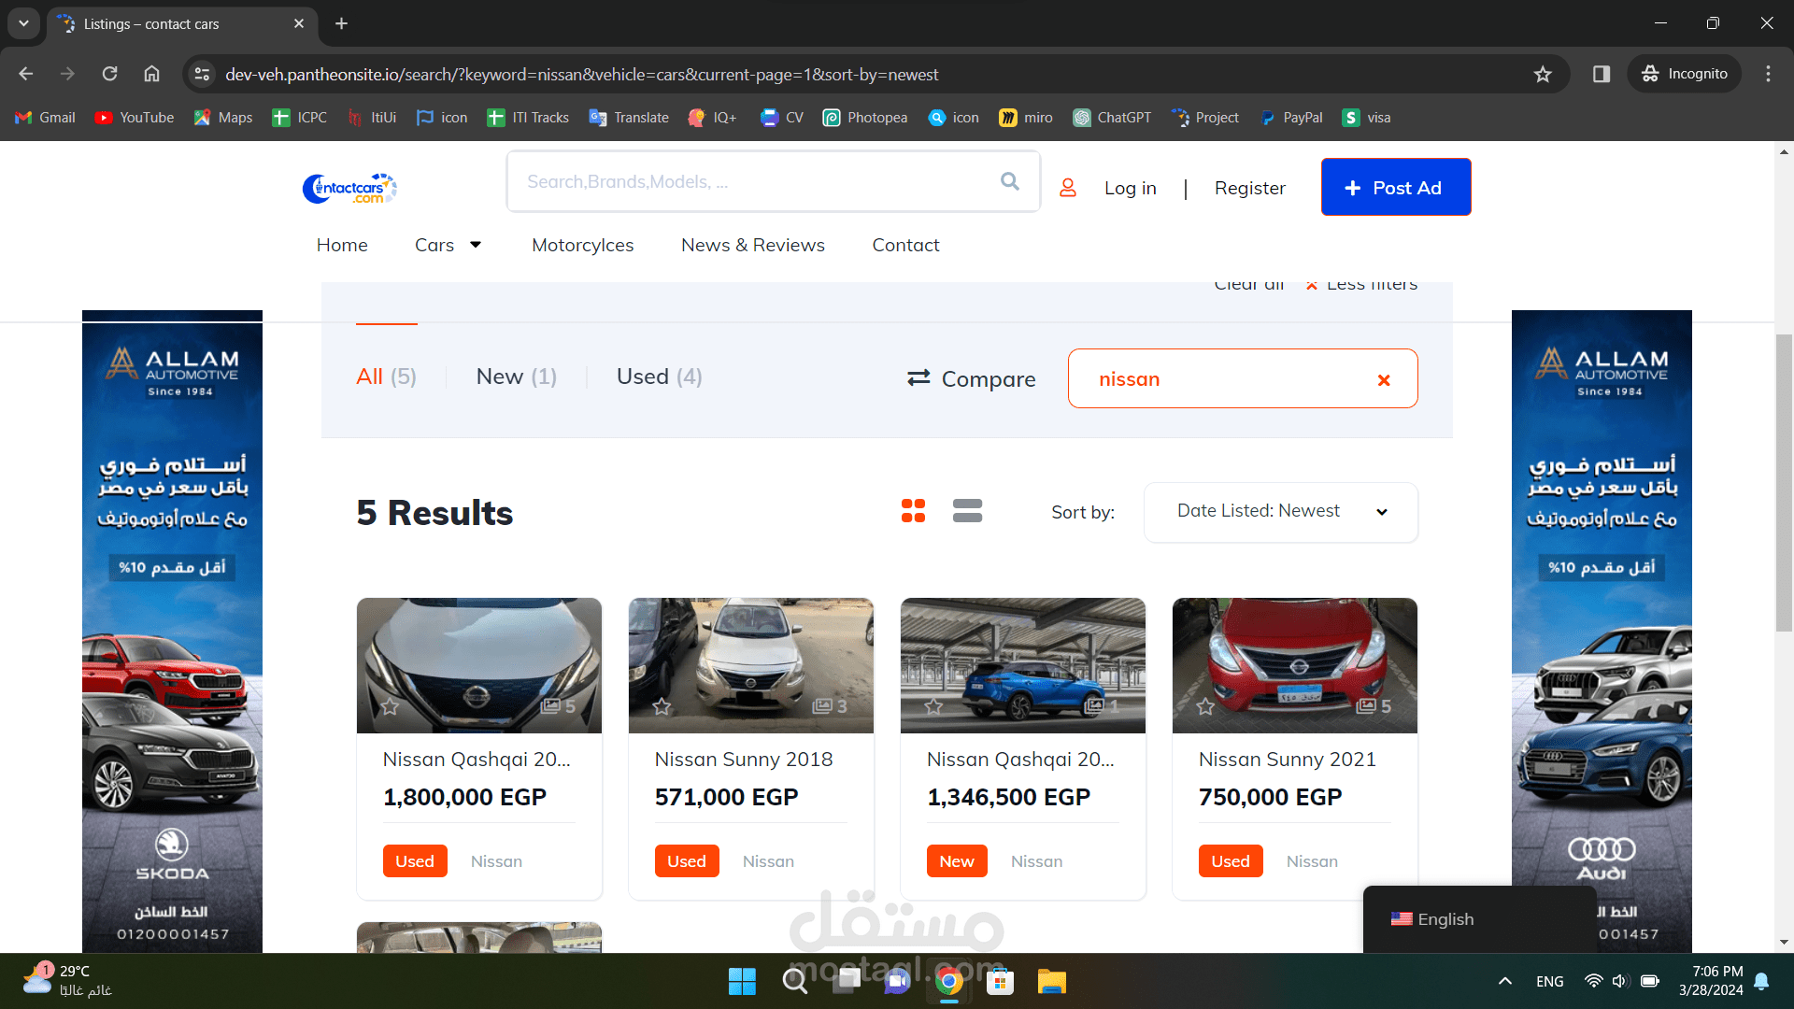Bookmark this page with star icon
Screen dimensions: 1794x1009
pyautogui.click(x=1542, y=74)
